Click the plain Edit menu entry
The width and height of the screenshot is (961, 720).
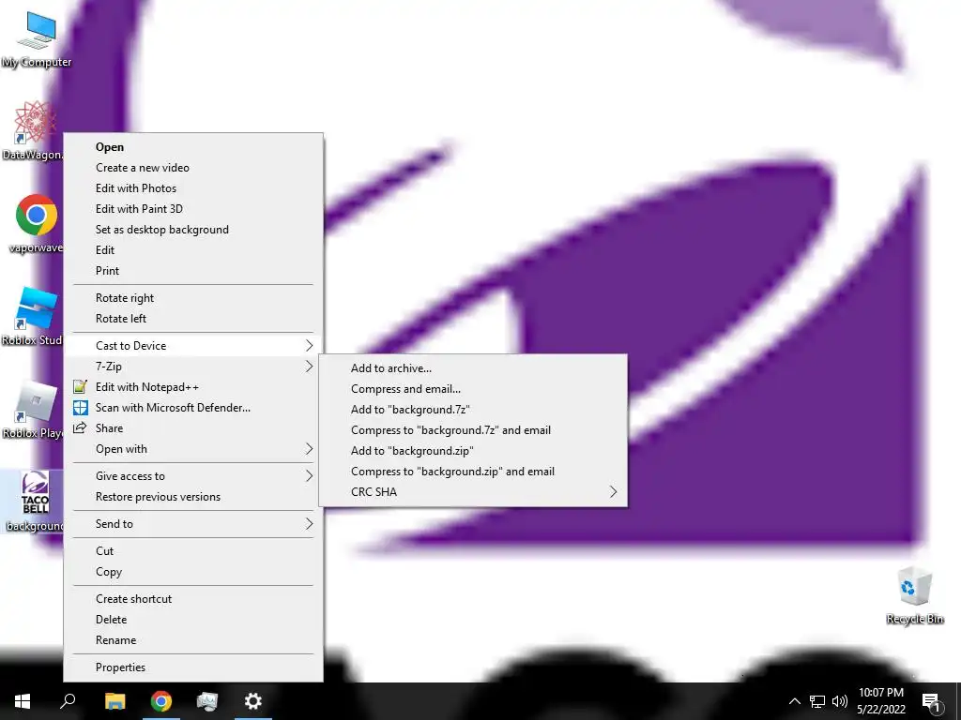[193, 250]
